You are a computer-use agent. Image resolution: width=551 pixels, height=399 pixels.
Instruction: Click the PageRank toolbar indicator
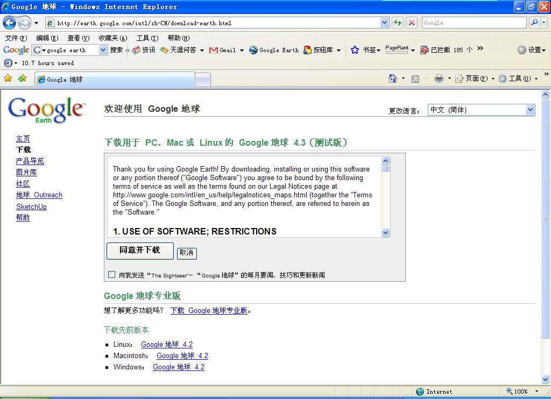(x=397, y=49)
